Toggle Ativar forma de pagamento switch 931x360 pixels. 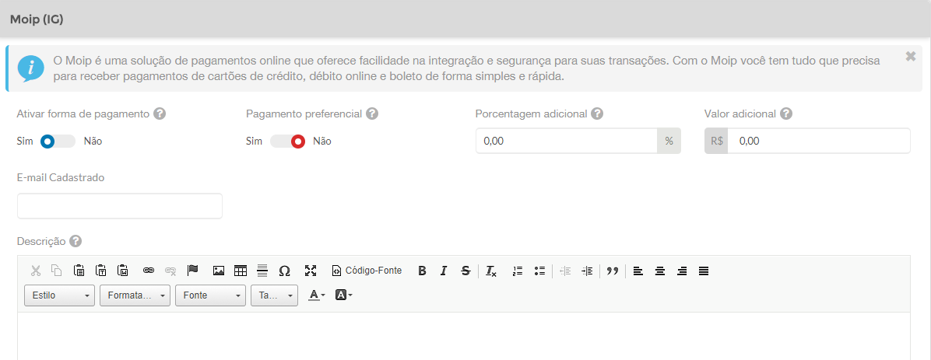coord(58,142)
